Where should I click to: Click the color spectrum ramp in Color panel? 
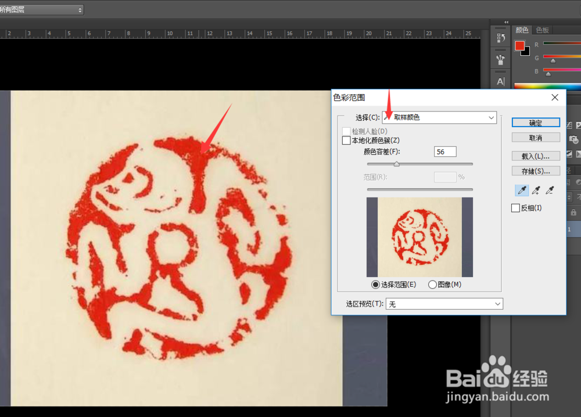click(548, 87)
